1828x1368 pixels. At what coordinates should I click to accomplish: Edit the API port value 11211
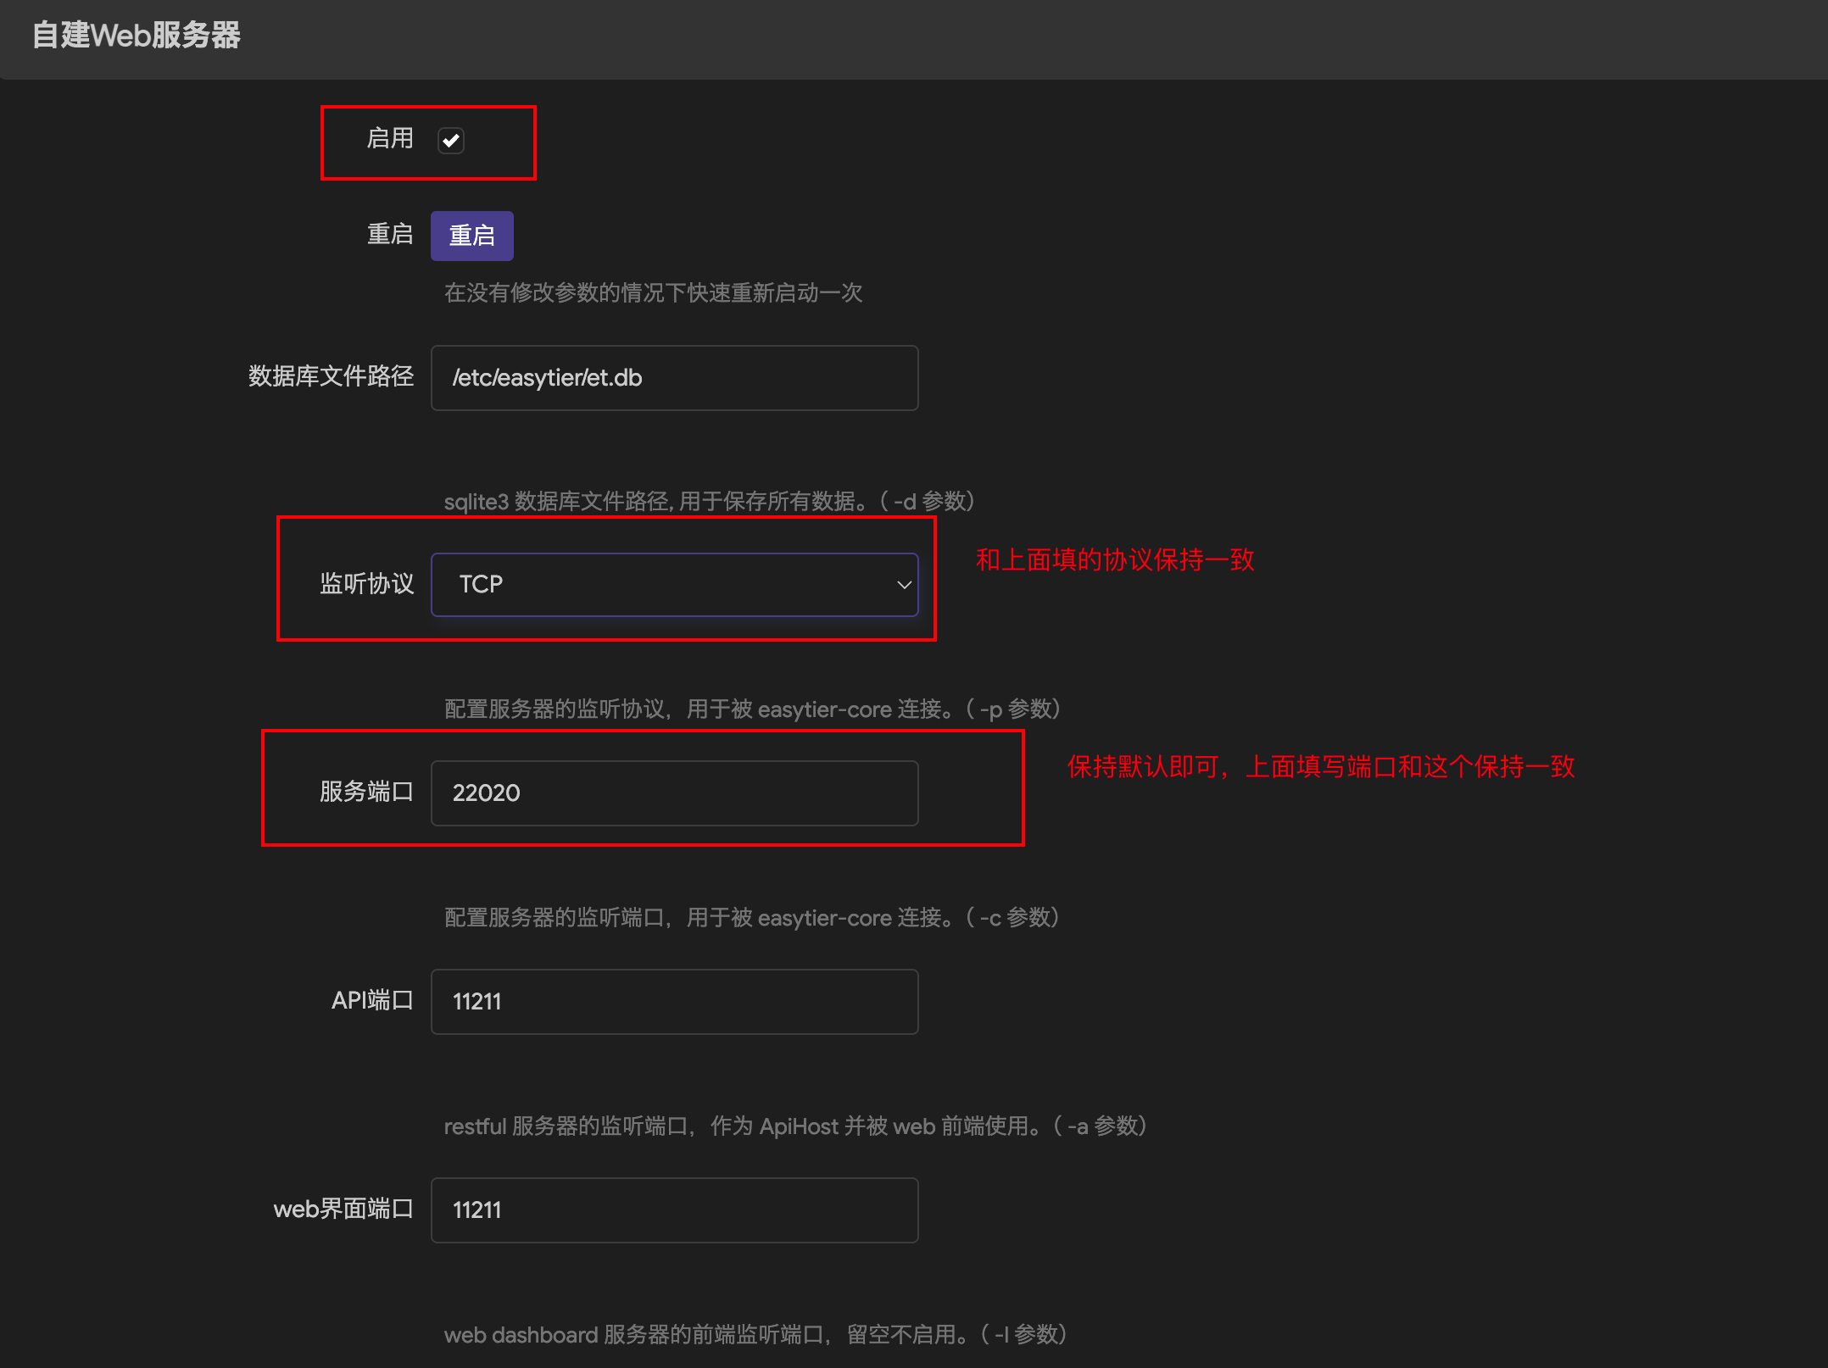coord(476,1001)
